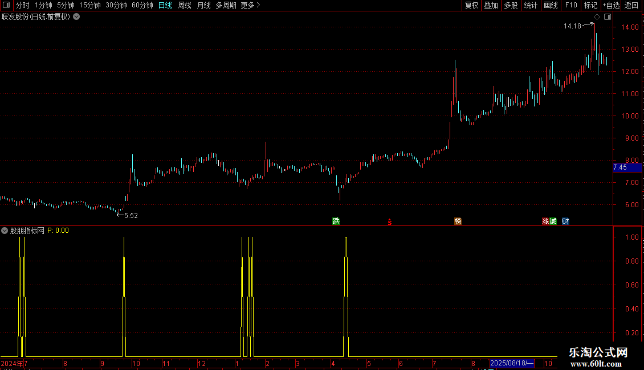
Task: Expand indicator dropdown beside 股朋指标网
Action: click(5, 231)
